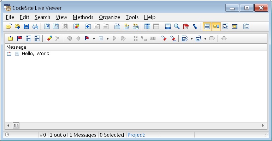Click the blue columns layout icon
The image size is (272, 141).
click(147, 26)
